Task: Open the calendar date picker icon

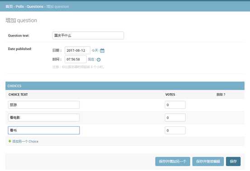Action: click(x=102, y=51)
